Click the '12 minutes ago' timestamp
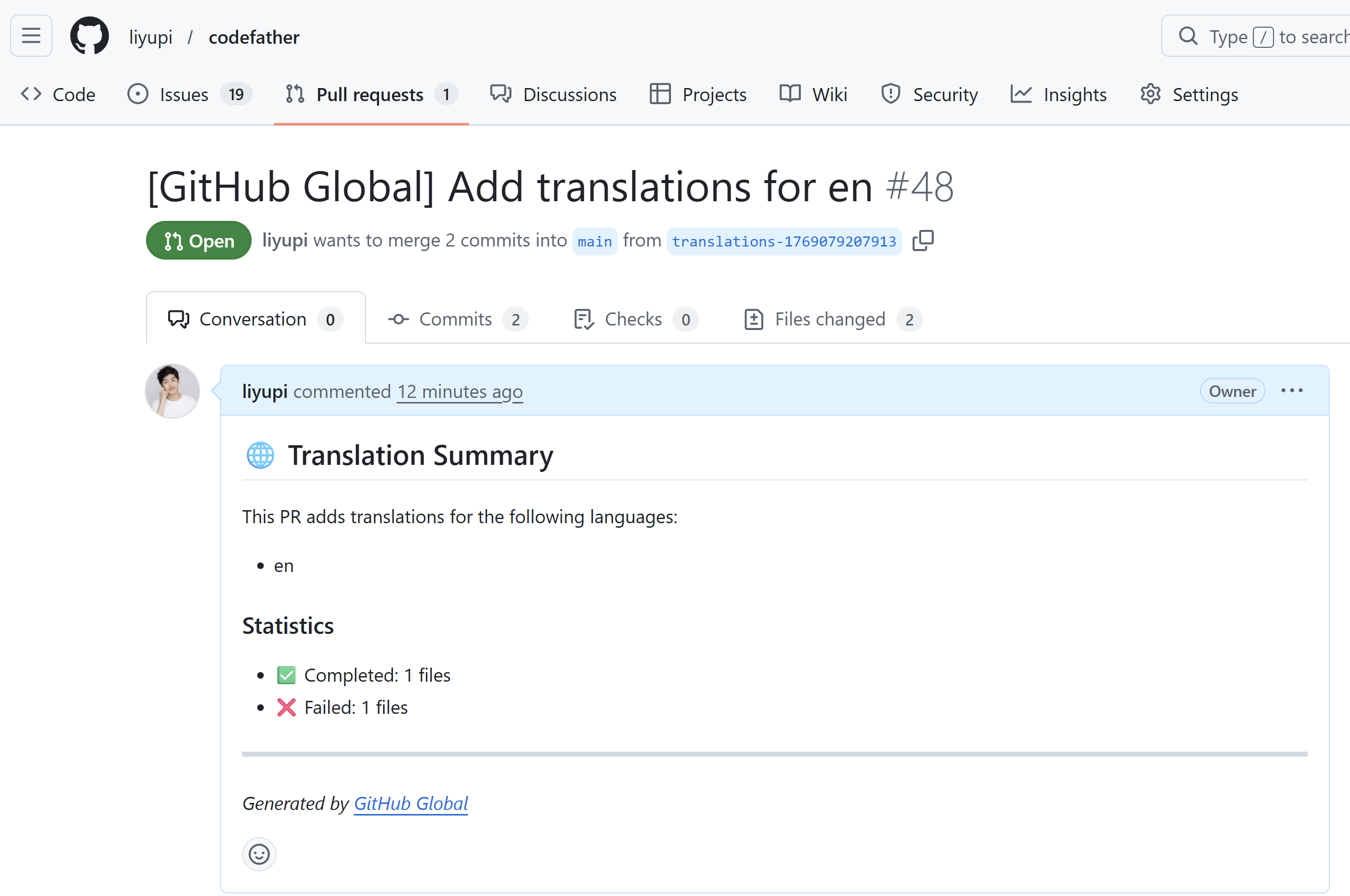The image size is (1350, 896). pyautogui.click(x=460, y=392)
